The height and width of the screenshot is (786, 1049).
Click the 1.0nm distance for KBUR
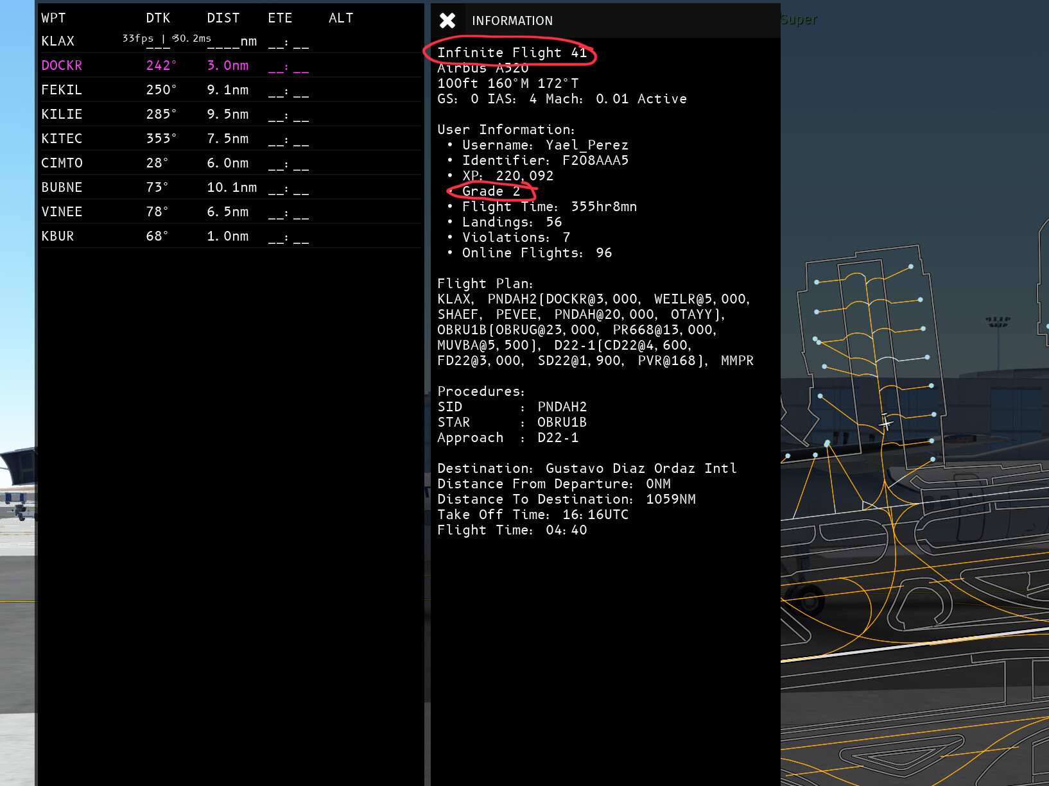(x=228, y=236)
